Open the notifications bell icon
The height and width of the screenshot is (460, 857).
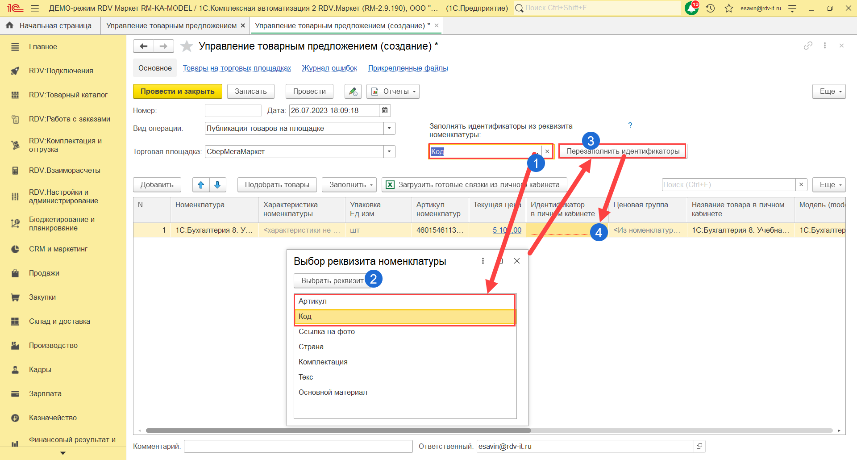point(691,8)
